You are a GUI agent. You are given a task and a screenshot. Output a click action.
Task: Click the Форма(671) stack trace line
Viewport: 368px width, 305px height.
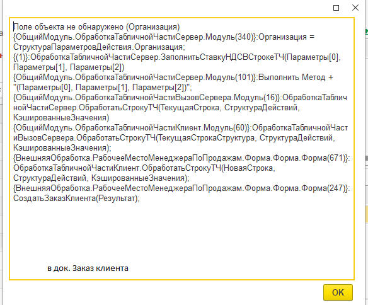click(x=181, y=158)
